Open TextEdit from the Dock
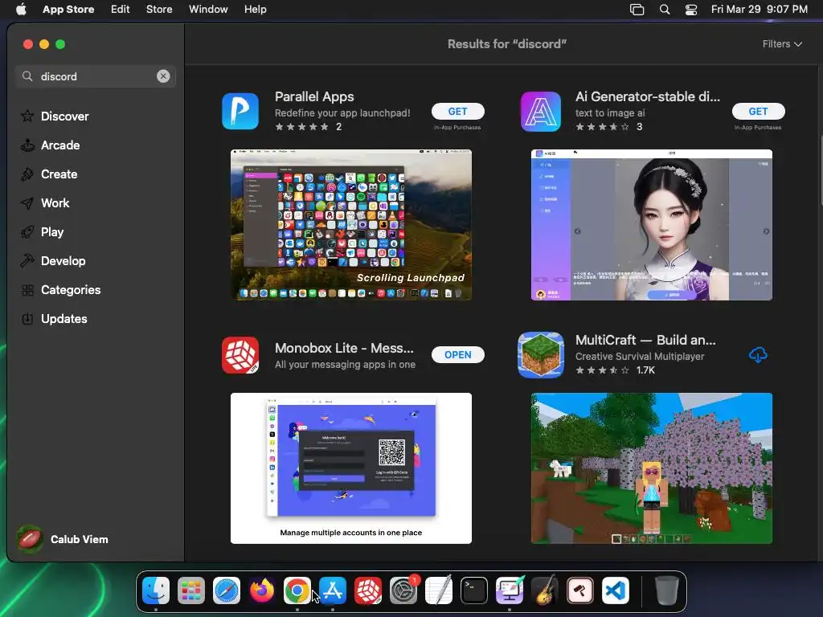The image size is (823, 617). pyautogui.click(x=439, y=590)
